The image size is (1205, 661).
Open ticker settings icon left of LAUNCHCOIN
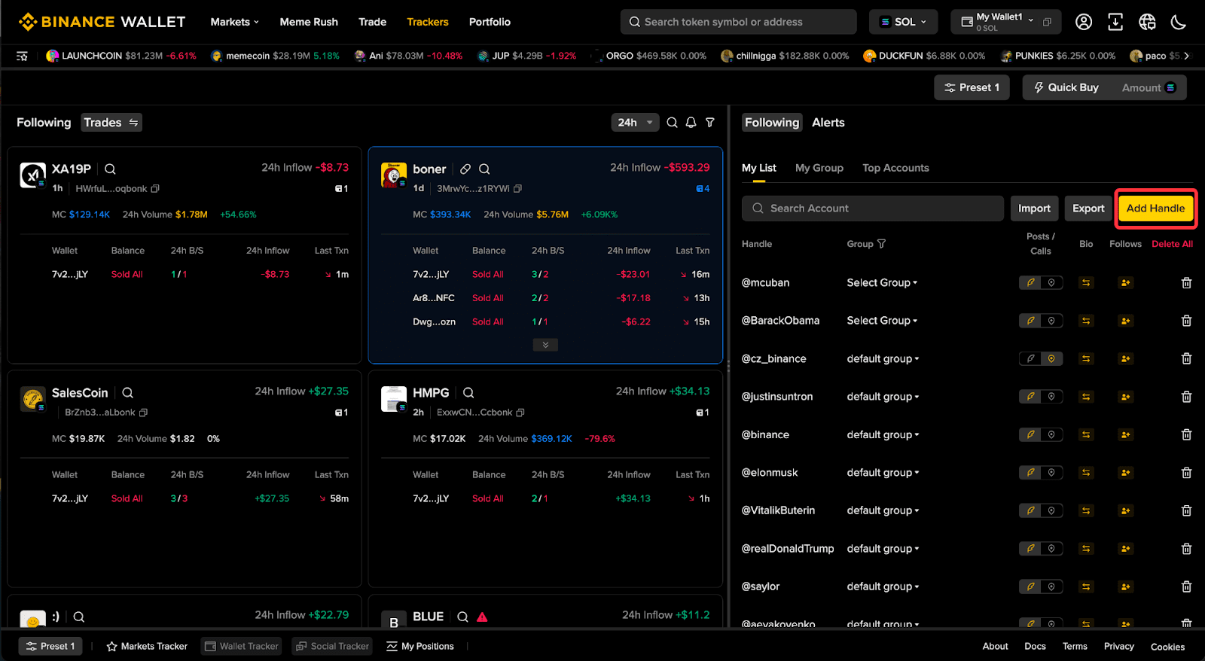click(22, 56)
